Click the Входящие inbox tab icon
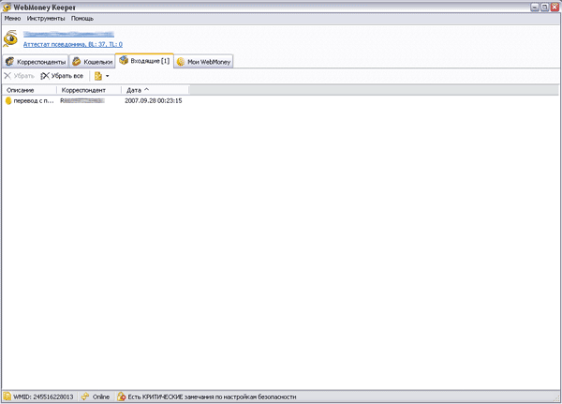The image size is (562, 404). click(x=124, y=60)
